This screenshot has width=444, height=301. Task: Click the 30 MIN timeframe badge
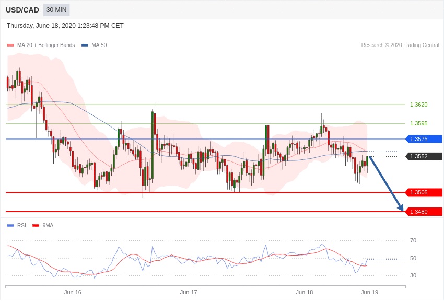56,10
